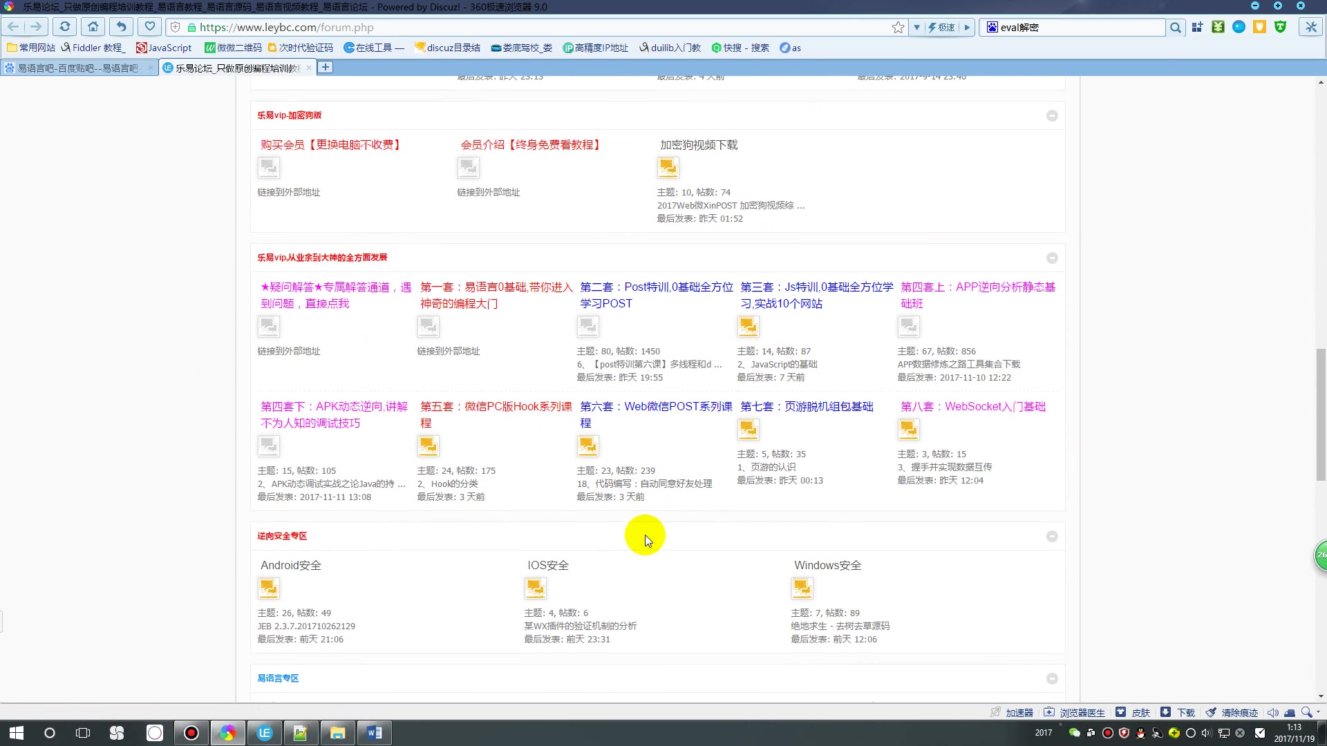Image resolution: width=1327 pixels, height=746 pixels.
Task: Click forum icon under 第三套 Js特训
Action: coord(748,326)
